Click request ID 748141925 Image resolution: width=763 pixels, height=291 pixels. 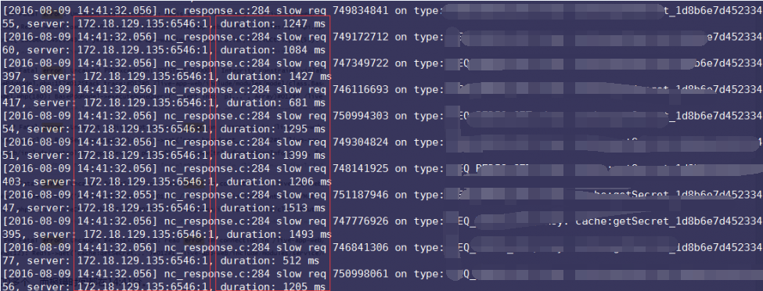pyautogui.click(x=361, y=168)
